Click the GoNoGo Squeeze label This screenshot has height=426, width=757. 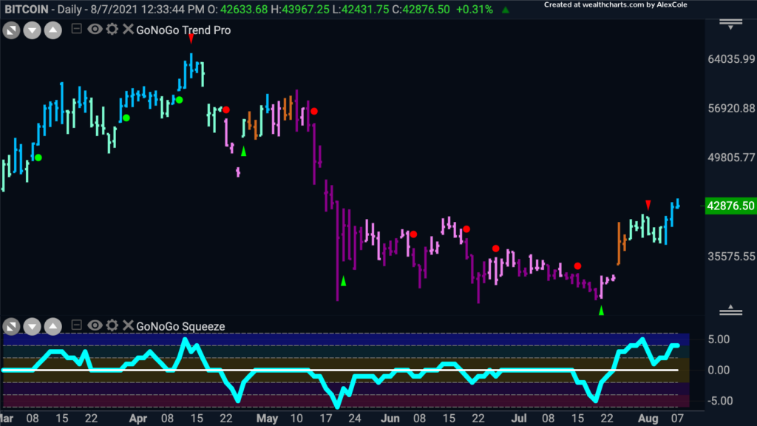(180, 326)
